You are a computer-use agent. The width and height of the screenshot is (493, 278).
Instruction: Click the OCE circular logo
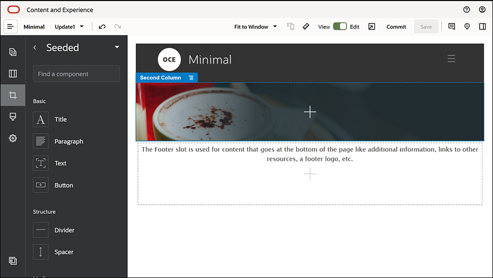169,59
